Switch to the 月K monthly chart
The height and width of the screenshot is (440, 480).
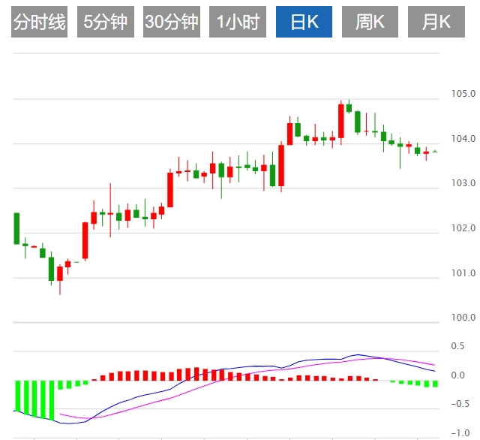click(436, 22)
